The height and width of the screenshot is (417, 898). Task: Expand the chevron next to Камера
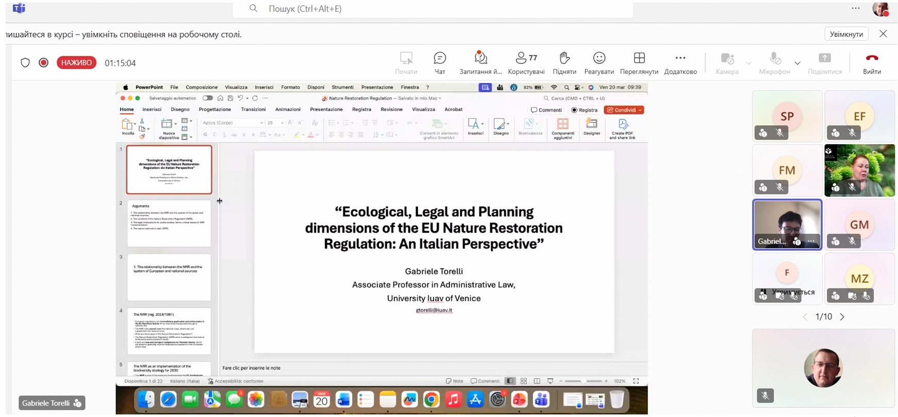tap(749, 63)
